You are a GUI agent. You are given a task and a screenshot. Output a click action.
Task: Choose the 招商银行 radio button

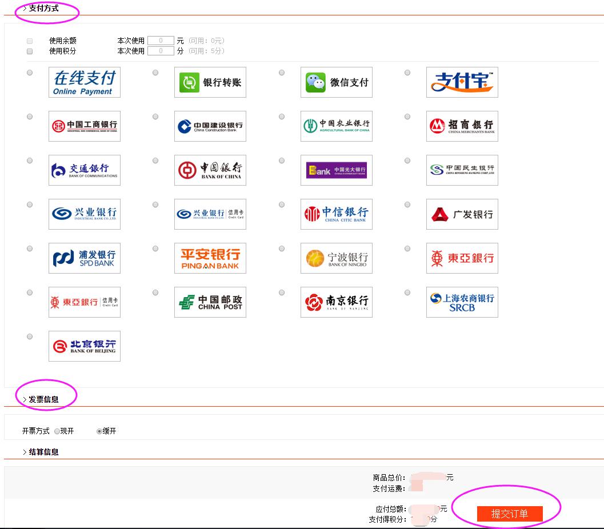coord(407,117)
